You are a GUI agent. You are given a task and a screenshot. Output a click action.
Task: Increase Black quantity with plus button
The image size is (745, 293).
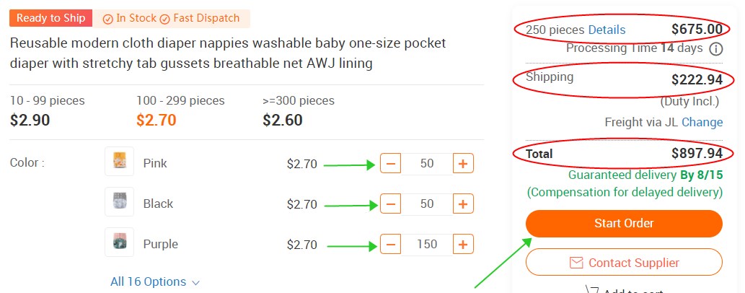click(463, 204)
